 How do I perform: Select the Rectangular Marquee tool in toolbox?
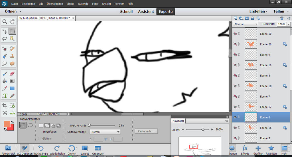click(12, 31)
